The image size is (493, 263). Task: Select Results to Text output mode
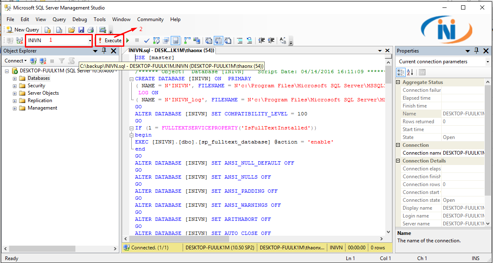(209, 41)
